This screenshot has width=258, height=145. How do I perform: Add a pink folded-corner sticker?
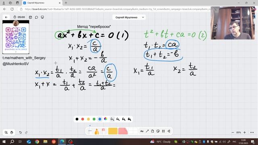coord(123,131)
